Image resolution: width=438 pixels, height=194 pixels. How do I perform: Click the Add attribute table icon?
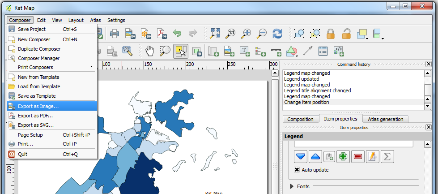click(323, 51)
